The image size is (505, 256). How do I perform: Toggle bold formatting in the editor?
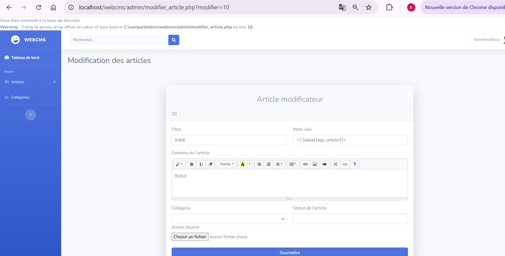pos(192,164)
